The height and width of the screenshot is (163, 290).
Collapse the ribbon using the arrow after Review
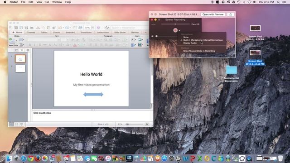click(145, 33)
